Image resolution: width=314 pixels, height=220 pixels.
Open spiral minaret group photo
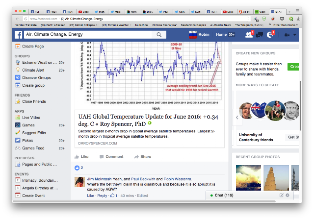pos(276,177)
